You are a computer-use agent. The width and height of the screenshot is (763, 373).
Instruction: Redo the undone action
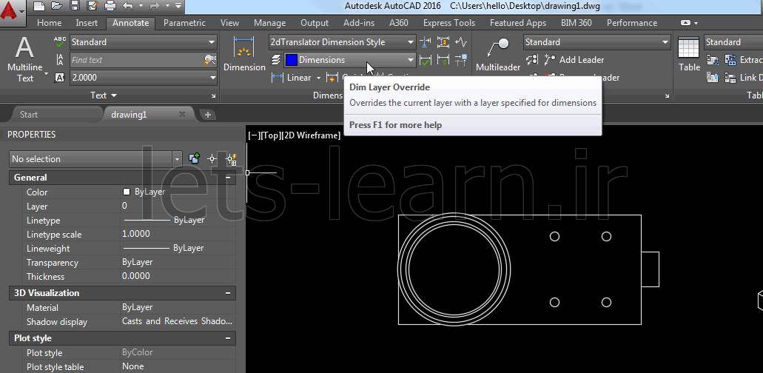(156, 7)
